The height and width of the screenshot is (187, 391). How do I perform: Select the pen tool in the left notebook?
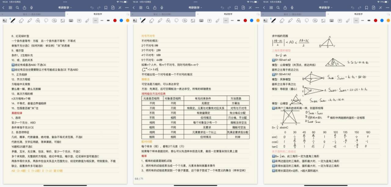coord(13,21)
